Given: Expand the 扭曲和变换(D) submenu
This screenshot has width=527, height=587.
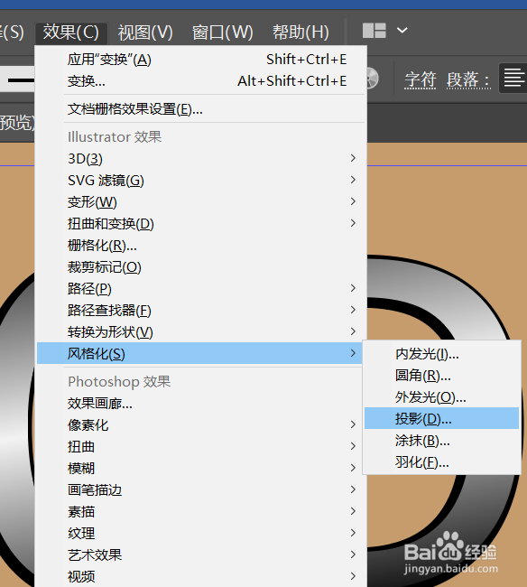Looking at the screenshot, I should [201, 224].
